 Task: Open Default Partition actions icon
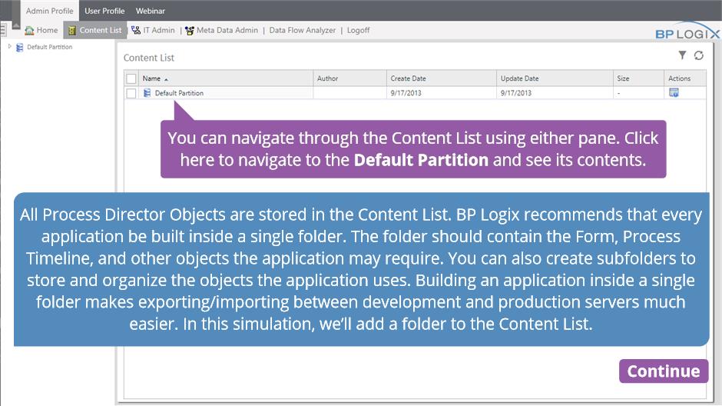674,92
